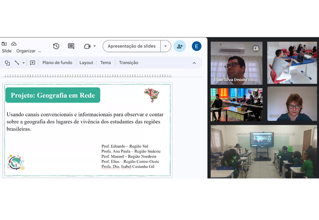Open the comment history icon
319x220 pixels.
pyautogui.click(x=71, y=46)
